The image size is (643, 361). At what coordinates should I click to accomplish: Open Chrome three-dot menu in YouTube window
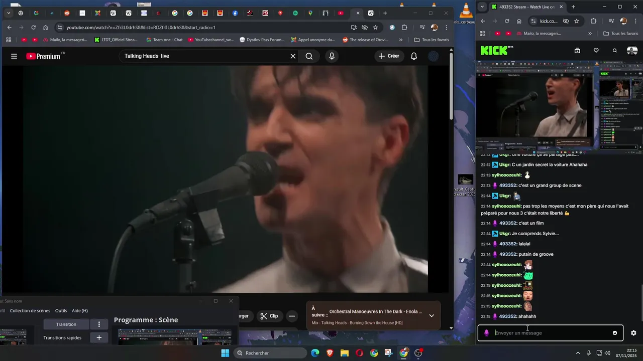tap(446, 28)
